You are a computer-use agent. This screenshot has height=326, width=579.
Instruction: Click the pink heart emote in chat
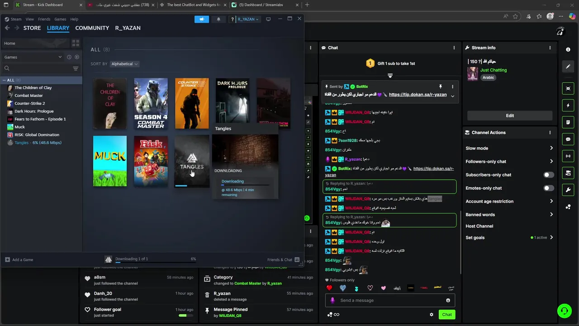(384, 288)
